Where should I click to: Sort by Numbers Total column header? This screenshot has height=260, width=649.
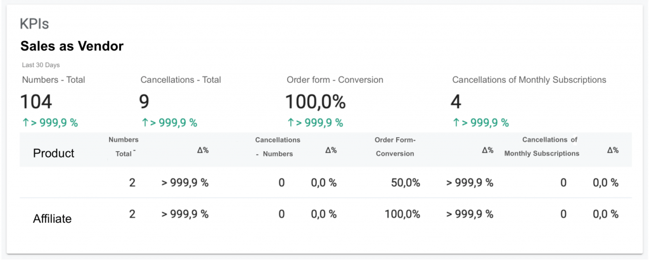coord(123,146)
